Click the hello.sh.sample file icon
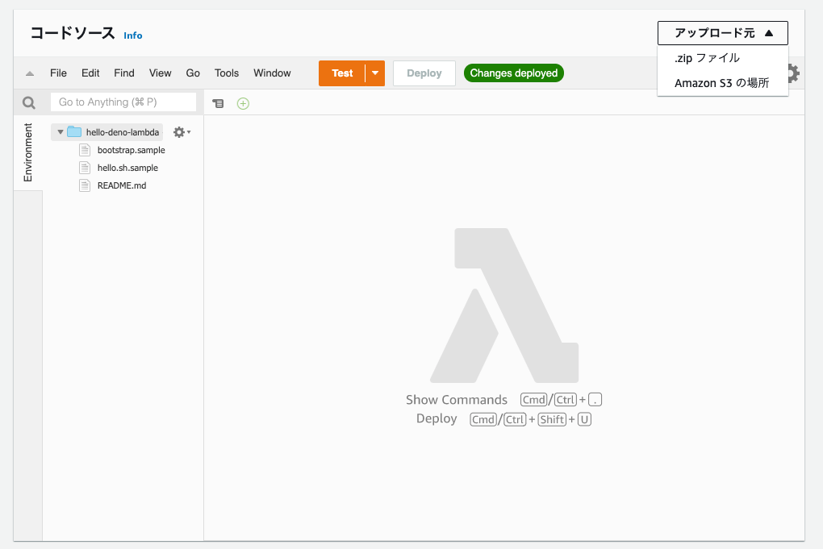 (85, 168)
